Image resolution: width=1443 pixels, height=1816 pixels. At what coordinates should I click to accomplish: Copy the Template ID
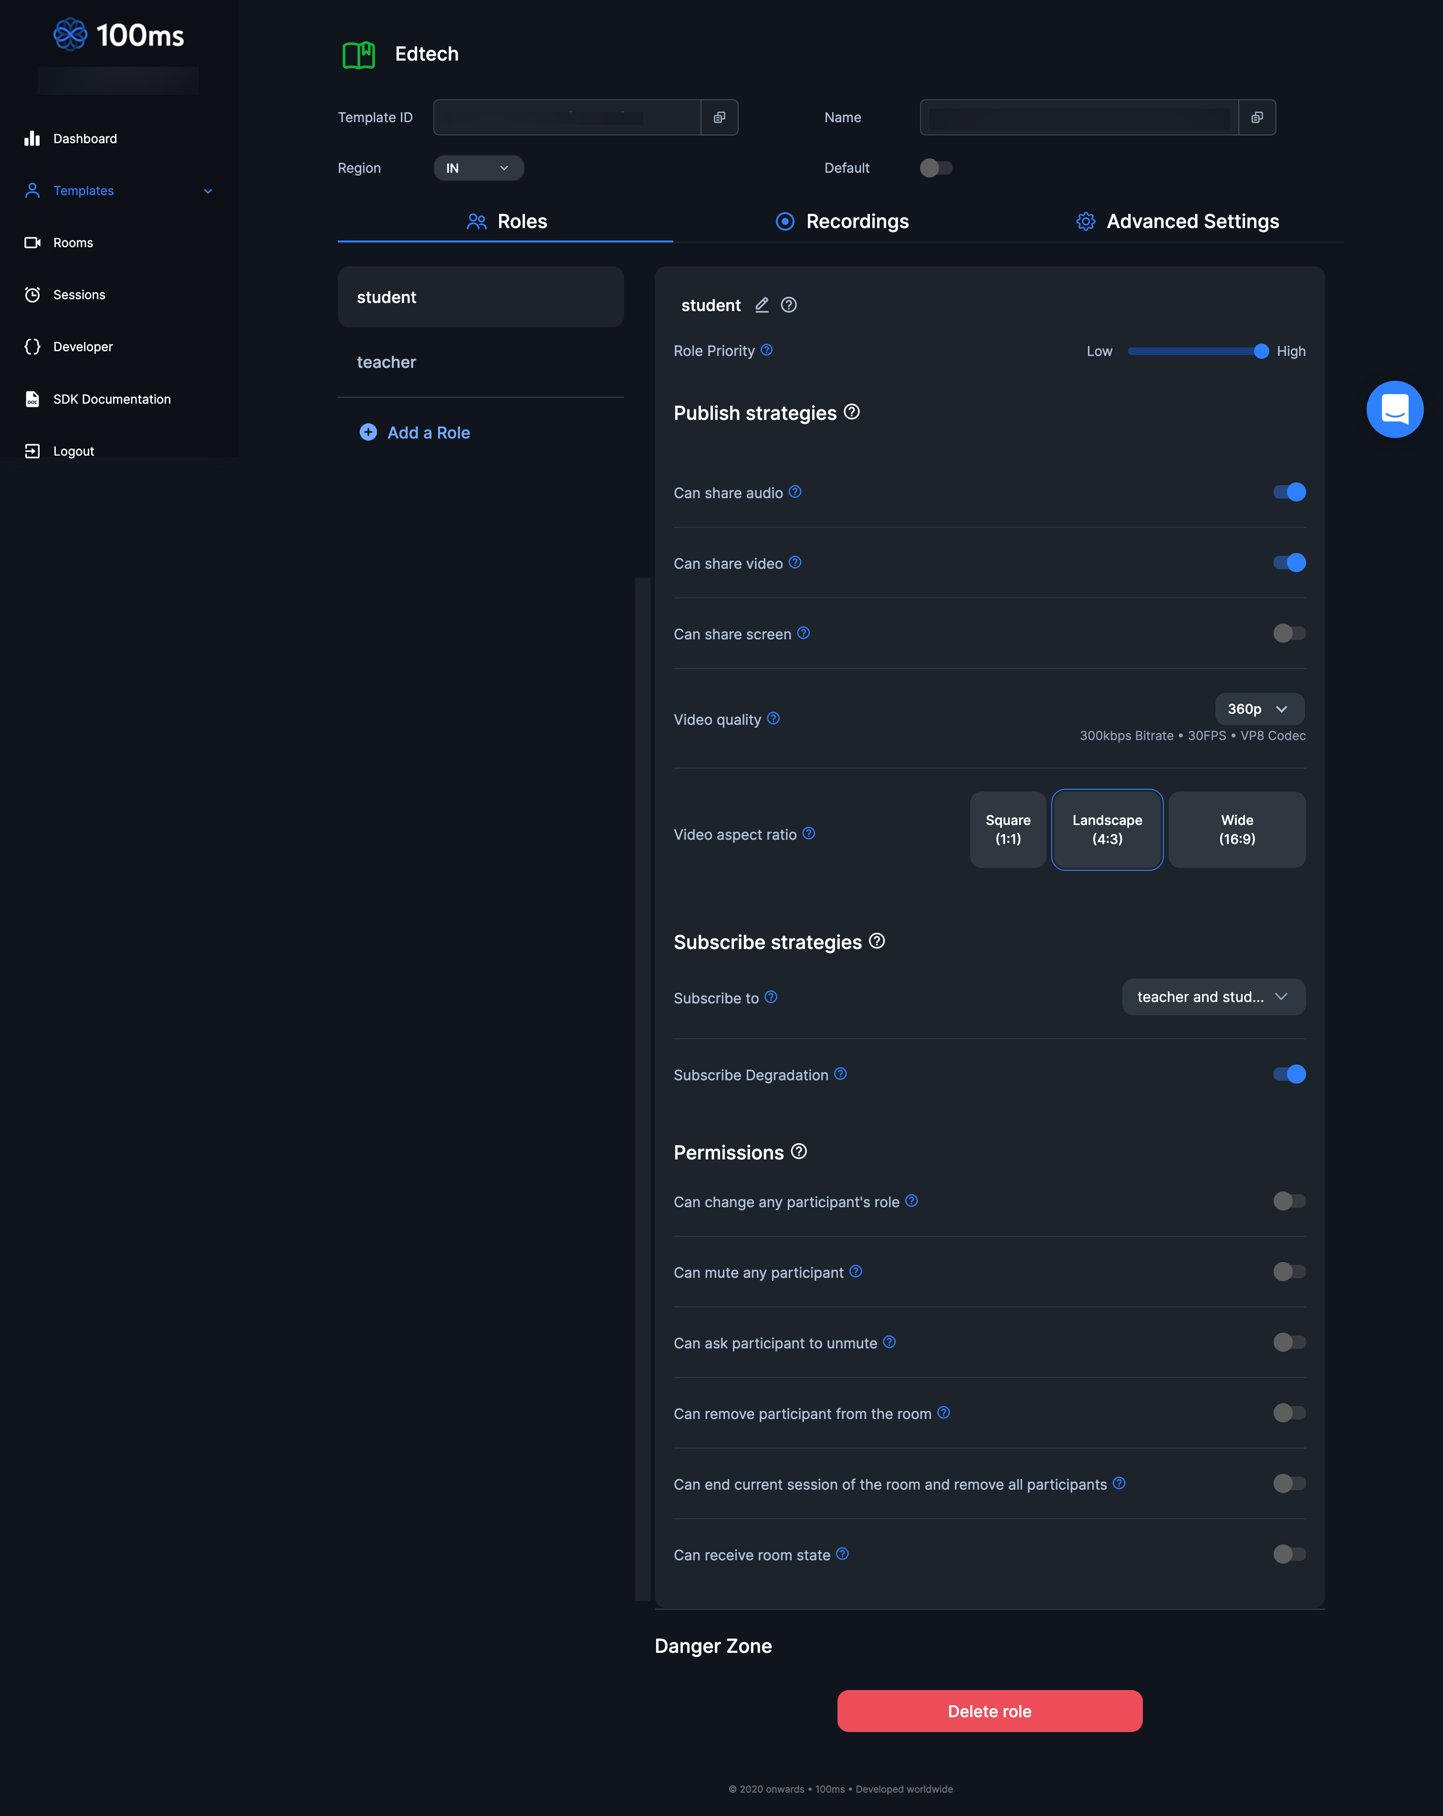(x=719, y=118)
